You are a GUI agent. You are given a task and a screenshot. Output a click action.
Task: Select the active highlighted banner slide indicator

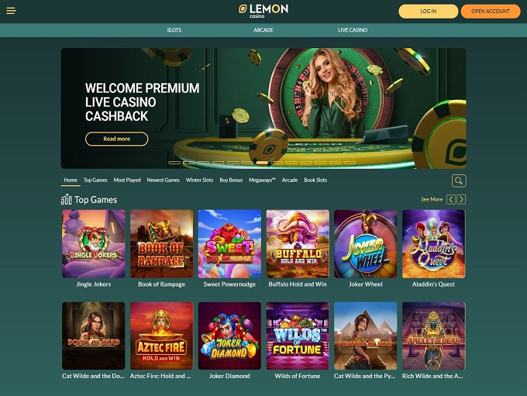click(x=263, y=163)
